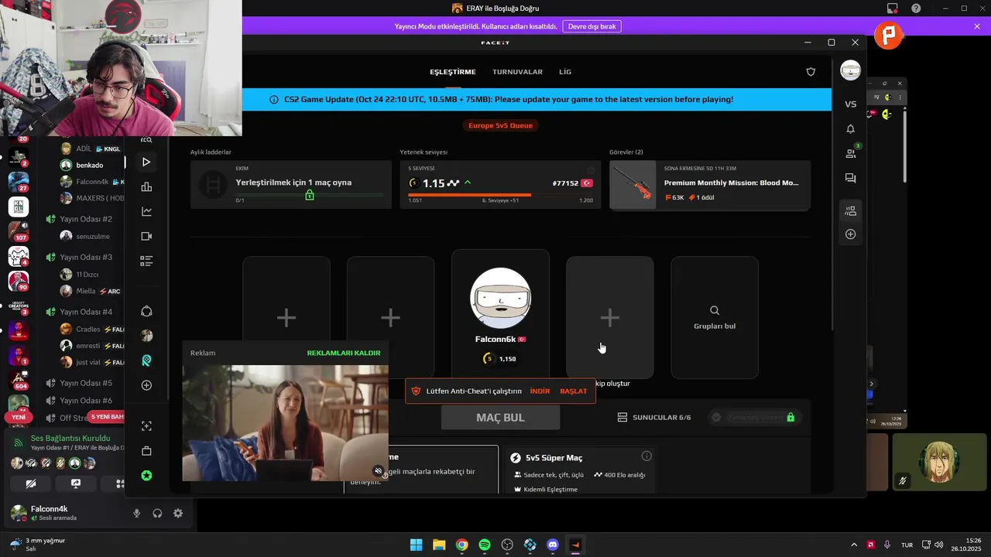Open the rankings bar-chart icon in FACEIT sidebar
Screen dimensions: 991x557
click(x=146, y=186)
